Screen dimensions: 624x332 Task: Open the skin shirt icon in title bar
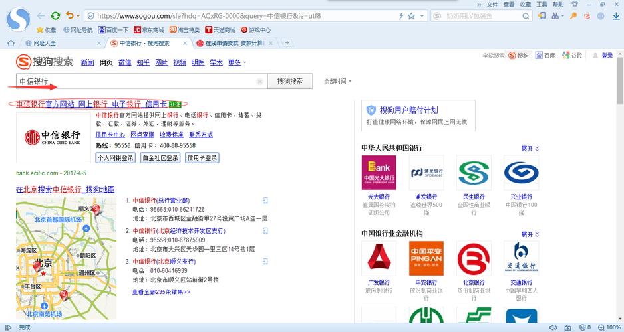tap(575, 5)
